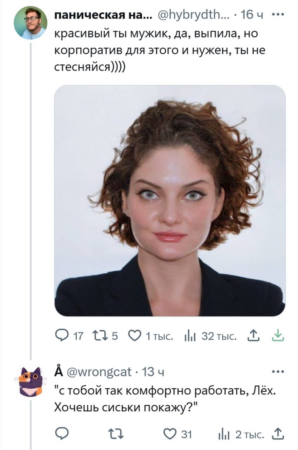Screen dimensions: 298x450
Task: Open more options for the top tweet
Action: click(x=278, y=15)
